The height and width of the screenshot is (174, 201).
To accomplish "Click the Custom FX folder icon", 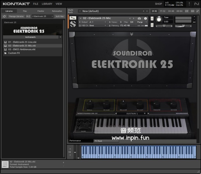I will (5, 53).
